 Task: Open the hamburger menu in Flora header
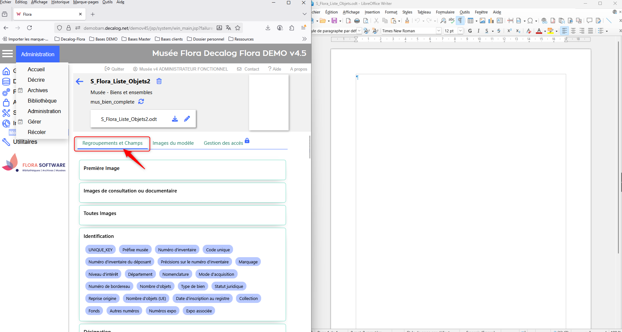point(8,54)
